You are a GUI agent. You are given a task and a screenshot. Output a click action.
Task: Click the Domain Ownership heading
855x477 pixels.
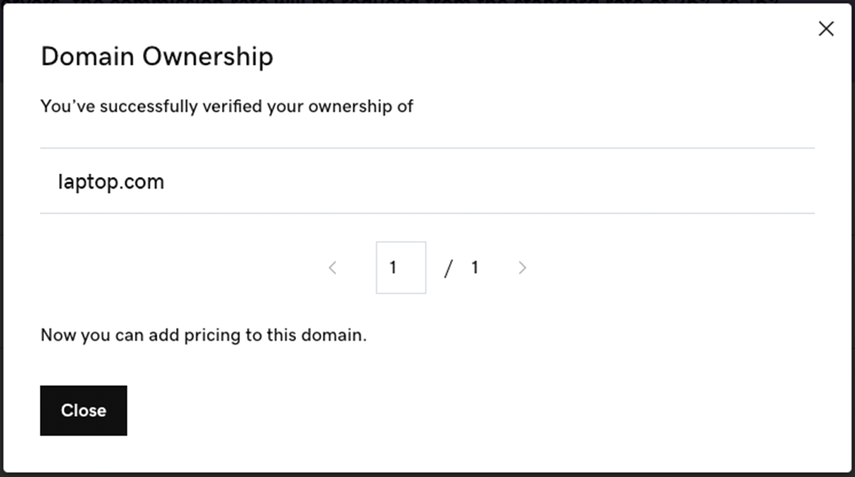(156, 57)
